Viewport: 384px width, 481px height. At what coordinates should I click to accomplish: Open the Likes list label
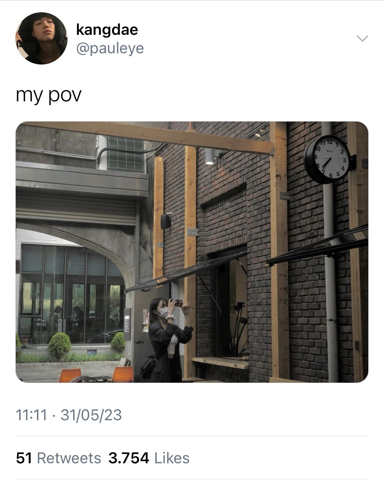click(x=172, y=458)
